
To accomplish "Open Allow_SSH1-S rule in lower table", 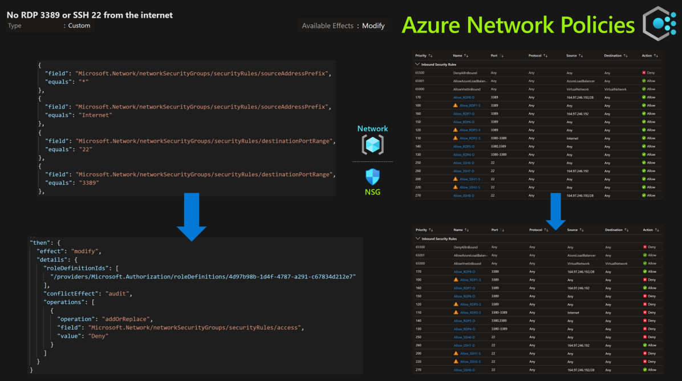I will coord(470,353).
